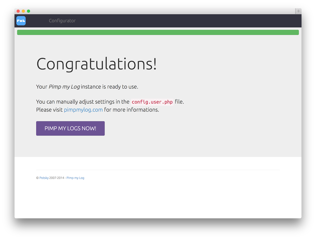Close the window with red button
This screenshot has width=316, height=239.
point(18,11)
